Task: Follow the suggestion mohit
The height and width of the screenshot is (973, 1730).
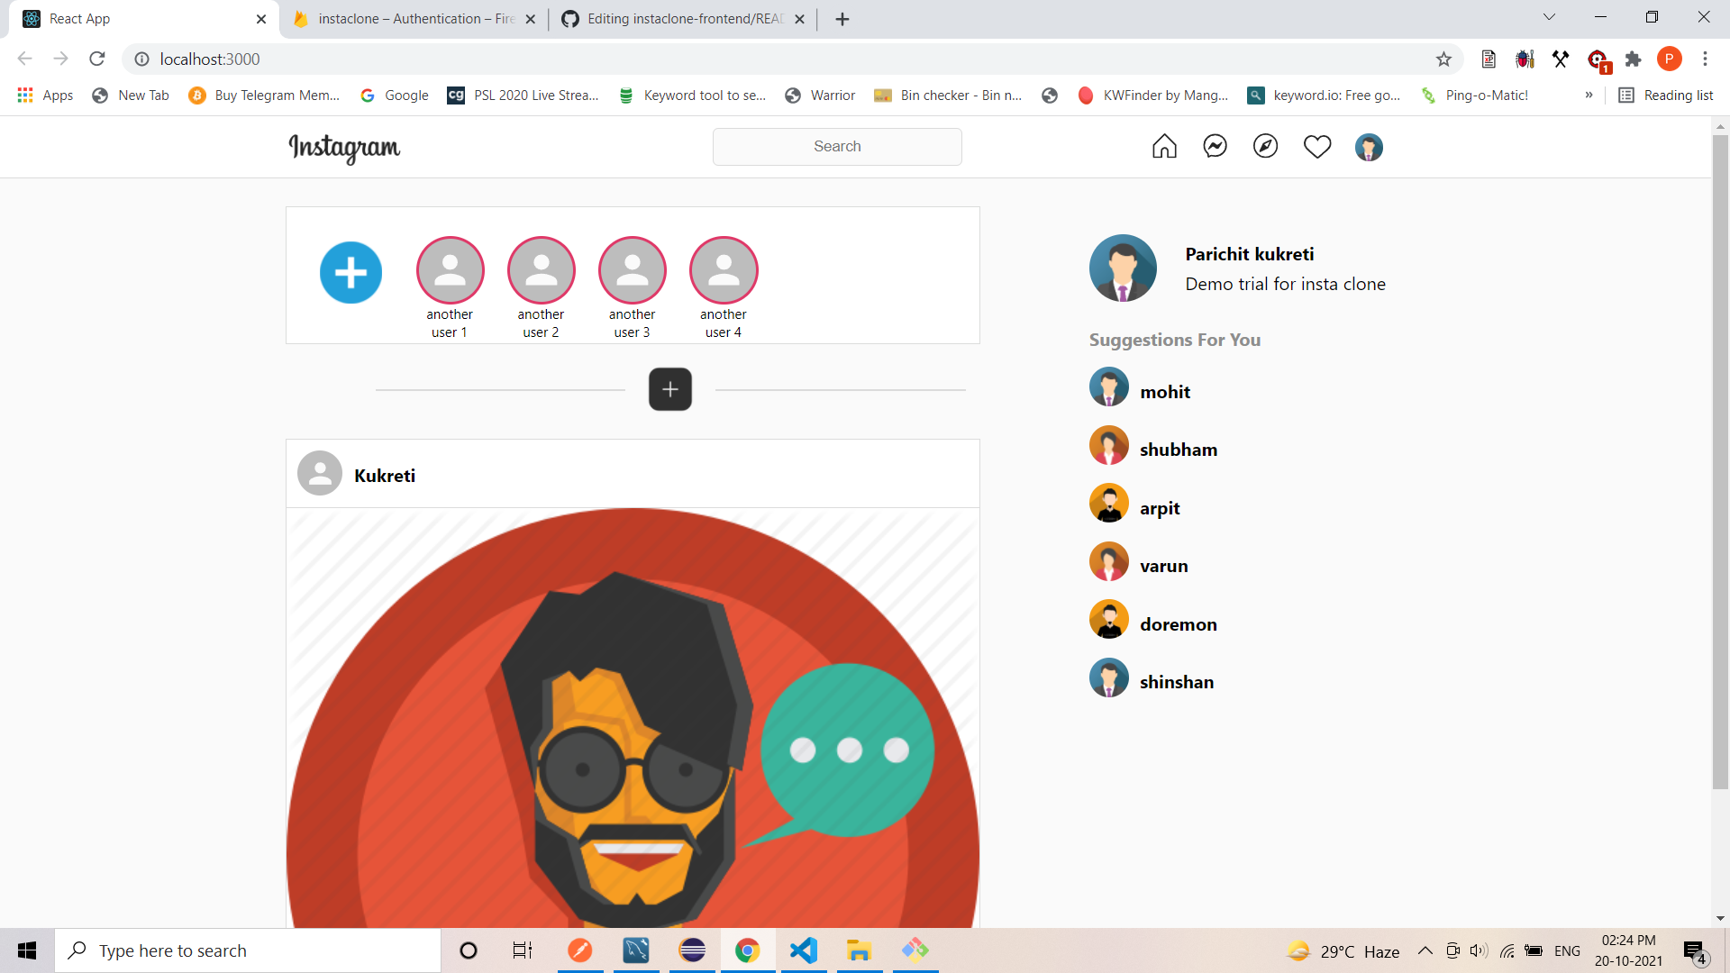Action: [x=1165, y=391]
